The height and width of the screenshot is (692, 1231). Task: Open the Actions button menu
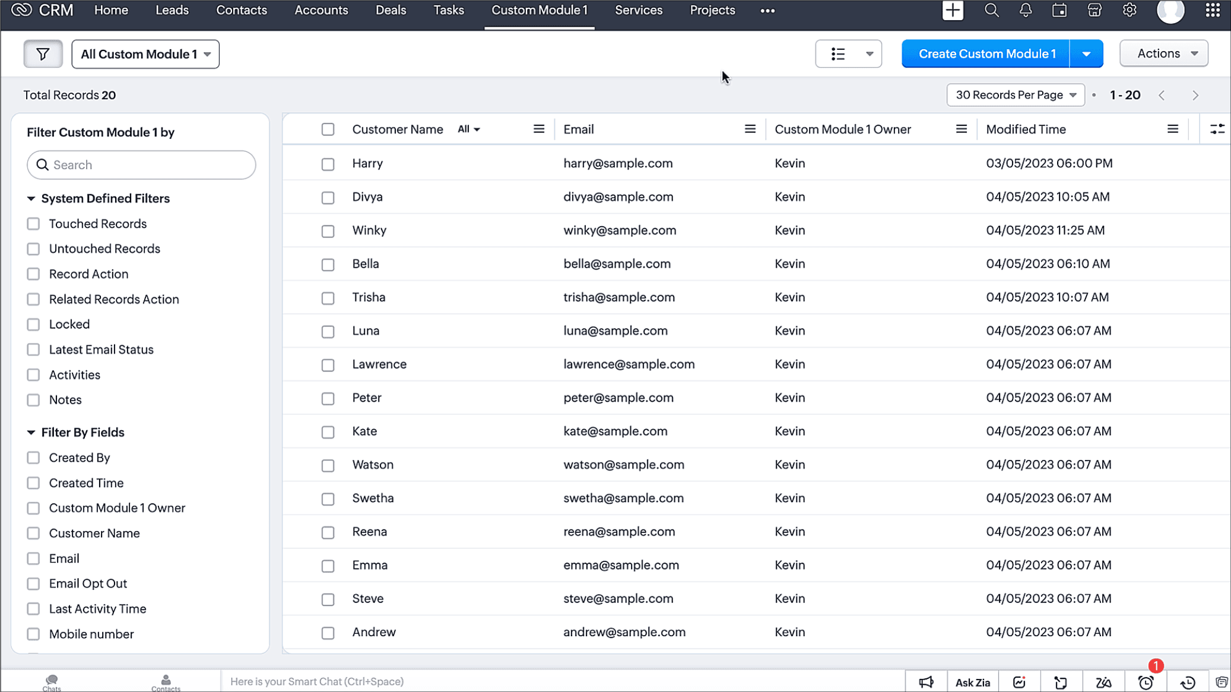1163,53
